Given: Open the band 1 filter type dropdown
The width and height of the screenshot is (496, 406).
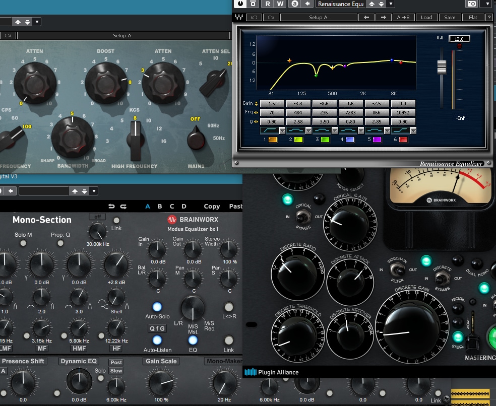Looking at the screenshot, I should 282,130.
